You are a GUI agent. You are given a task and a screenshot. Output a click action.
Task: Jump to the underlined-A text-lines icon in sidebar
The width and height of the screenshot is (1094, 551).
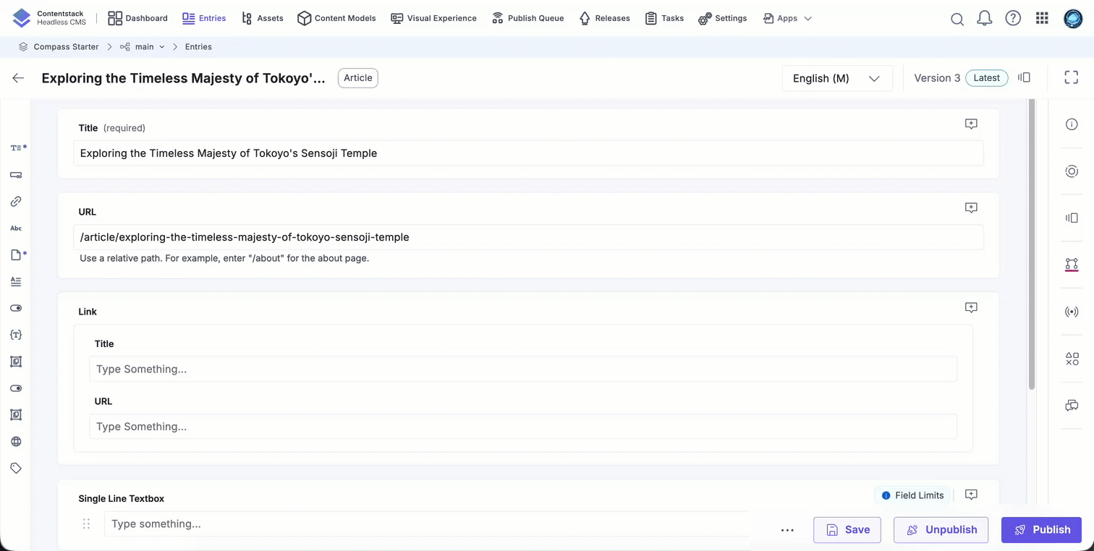pyautogui.click(x=16, y=281)
